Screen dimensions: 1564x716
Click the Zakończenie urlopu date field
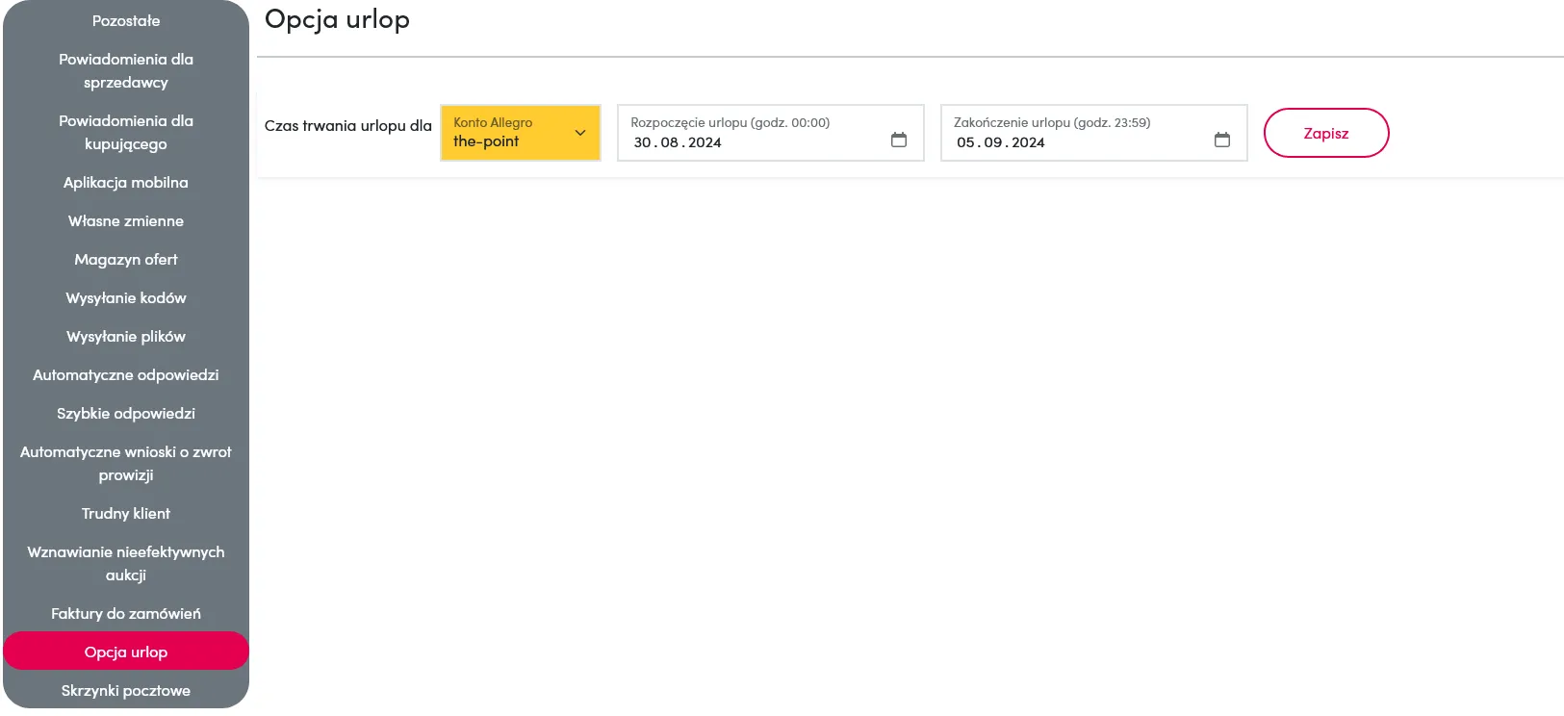tap(1073, 141)
